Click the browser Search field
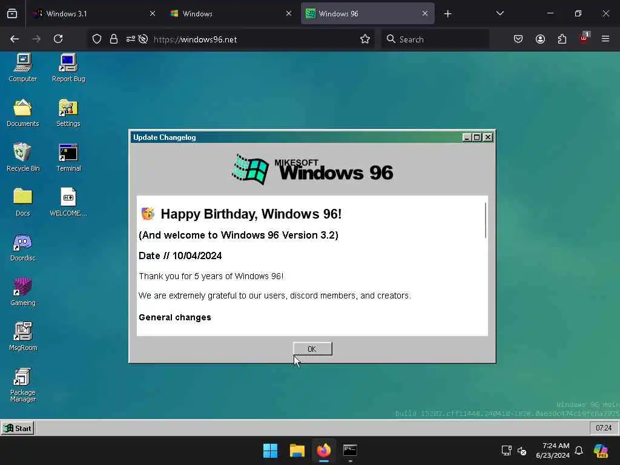The height and width of the screenshot is (465, 620). click(435, 39)
